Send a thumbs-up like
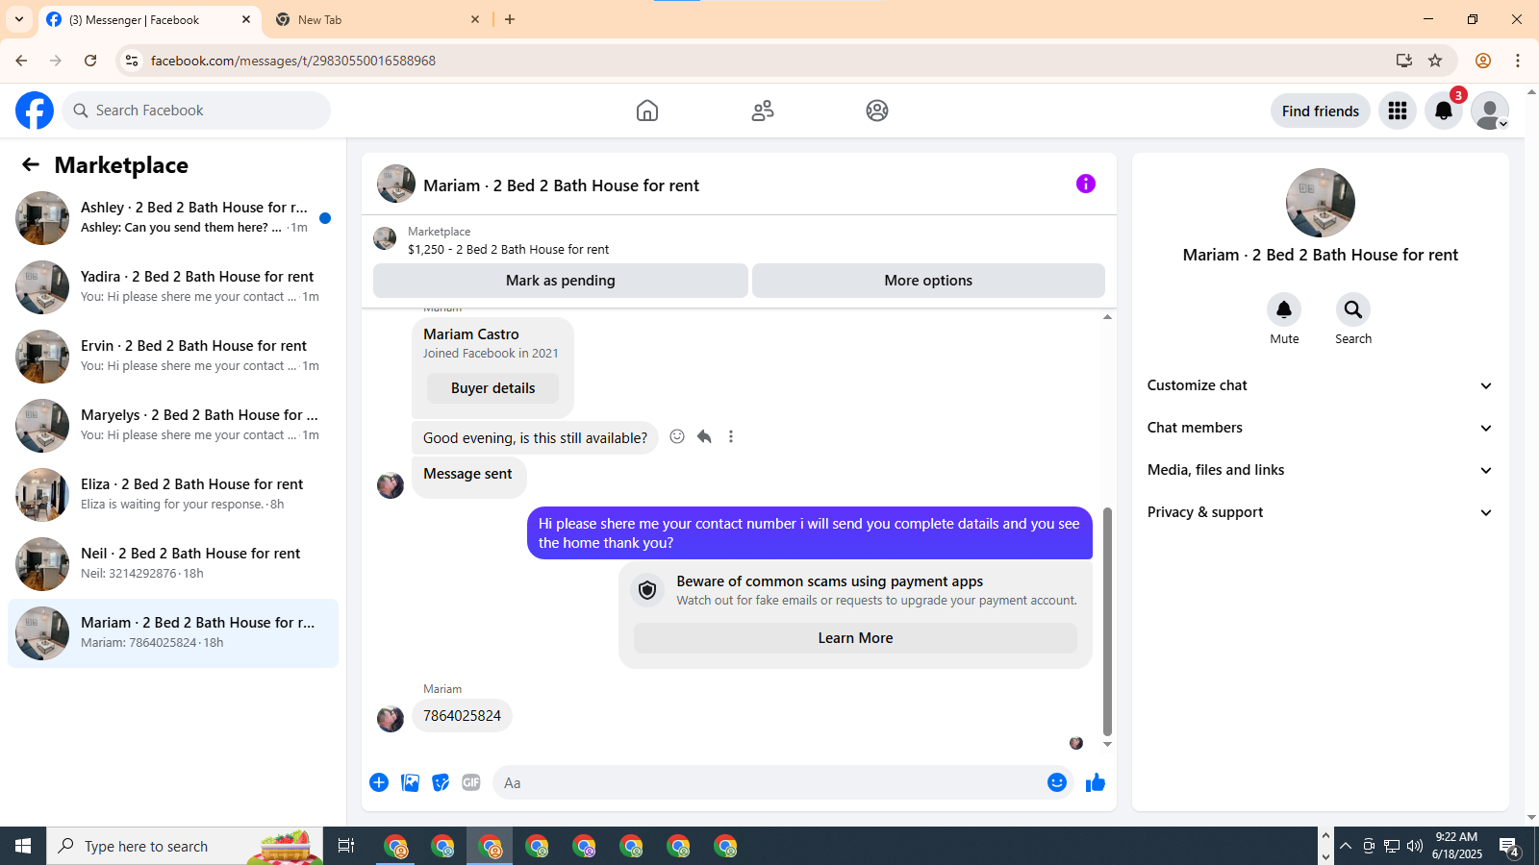This screenshot has height=865, width=1539. [1096, 782]
